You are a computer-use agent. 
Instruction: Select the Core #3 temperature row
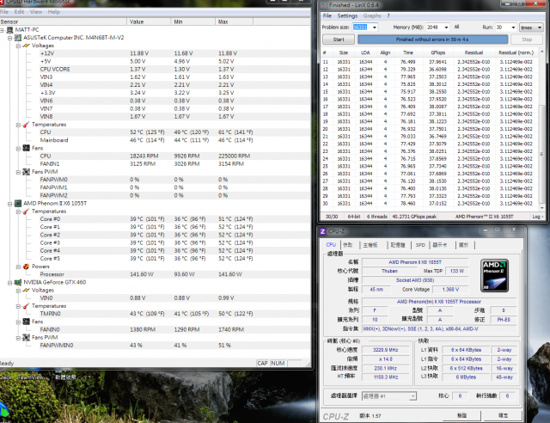click(155, 243)
